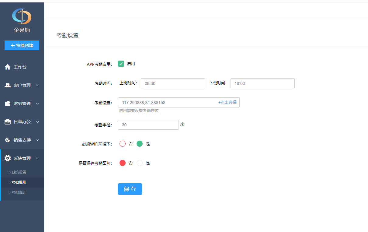Screen dimensions: 368x232
Task: Click the 系统管理 gear icon
Action: click(8, 158)
